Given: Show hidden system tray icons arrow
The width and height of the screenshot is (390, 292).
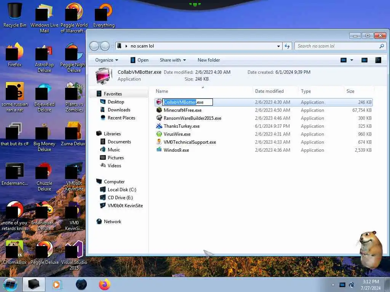Looking at the screenshot, I should click(333, 285).
